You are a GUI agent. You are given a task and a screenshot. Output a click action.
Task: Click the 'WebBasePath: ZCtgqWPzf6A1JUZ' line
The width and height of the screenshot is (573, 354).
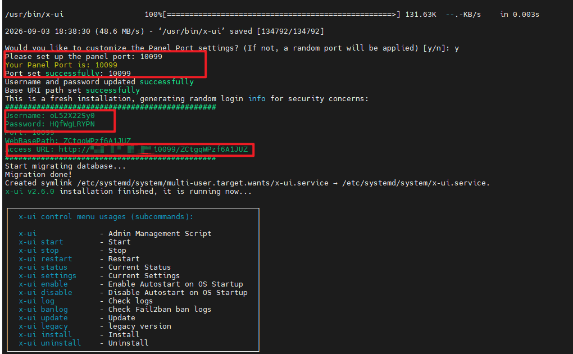pyautogui.click(x=67, y=141)
